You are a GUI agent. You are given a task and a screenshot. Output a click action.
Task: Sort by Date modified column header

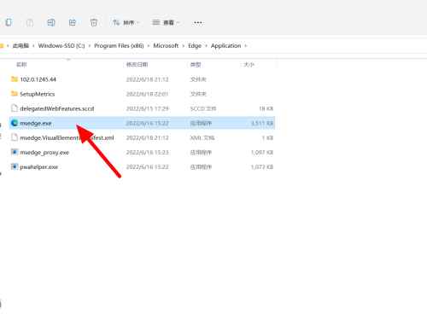[x=137, y=65]
